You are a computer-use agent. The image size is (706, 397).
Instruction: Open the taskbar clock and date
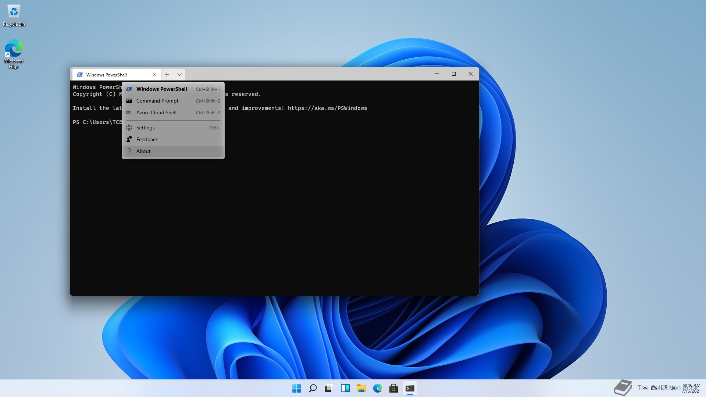[691, 388]
